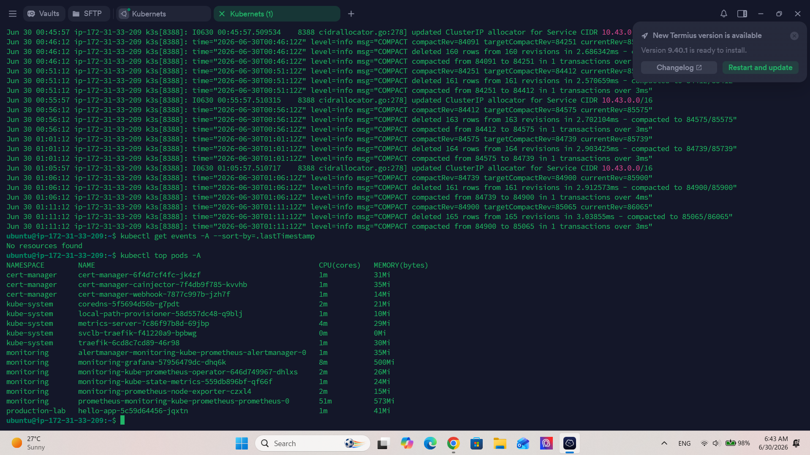Dismiss the new Termius version notification
The image size is (810, 455).
click(794, 36)
